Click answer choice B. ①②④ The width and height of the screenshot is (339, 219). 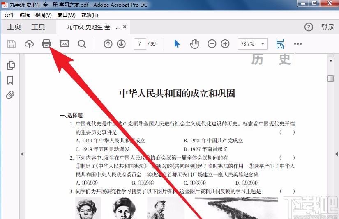pos(143,183)
